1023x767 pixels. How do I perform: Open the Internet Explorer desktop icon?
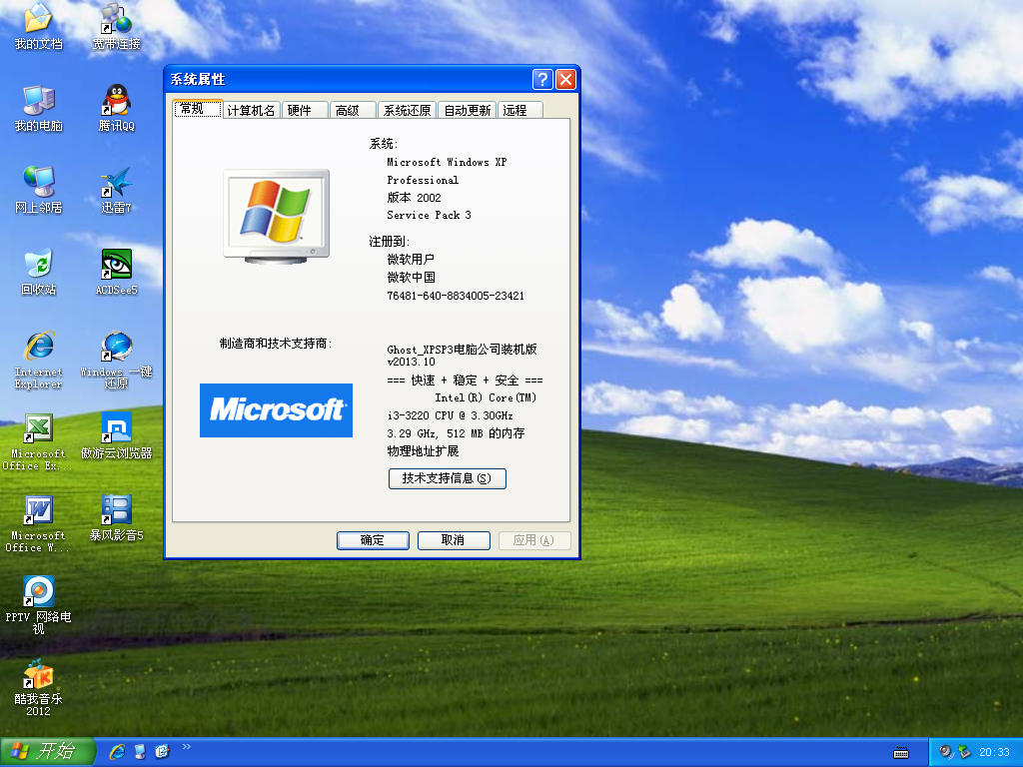[x=38, y=360]
